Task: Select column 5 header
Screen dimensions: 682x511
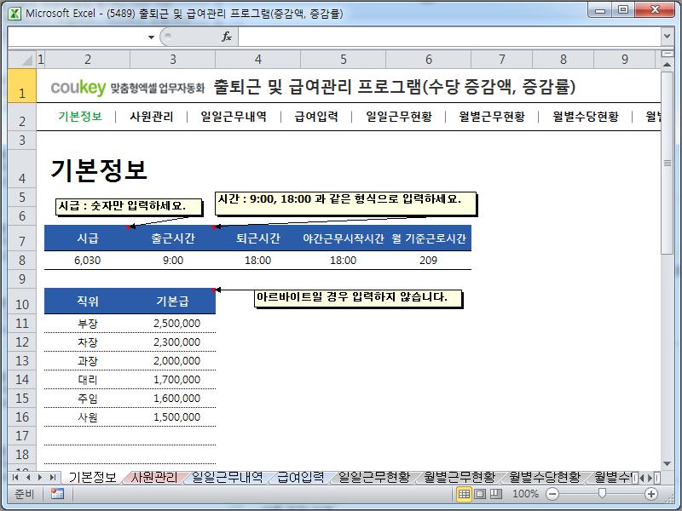Action: click(344, 60)
